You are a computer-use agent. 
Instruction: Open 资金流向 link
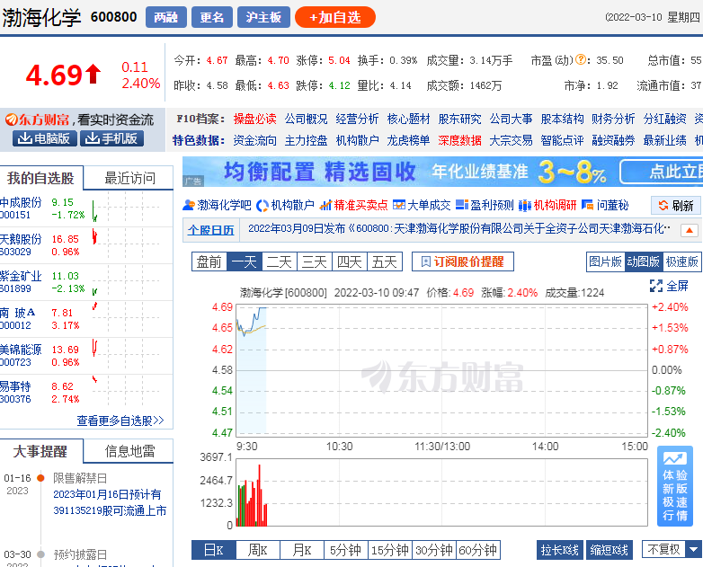click(254, 141)
